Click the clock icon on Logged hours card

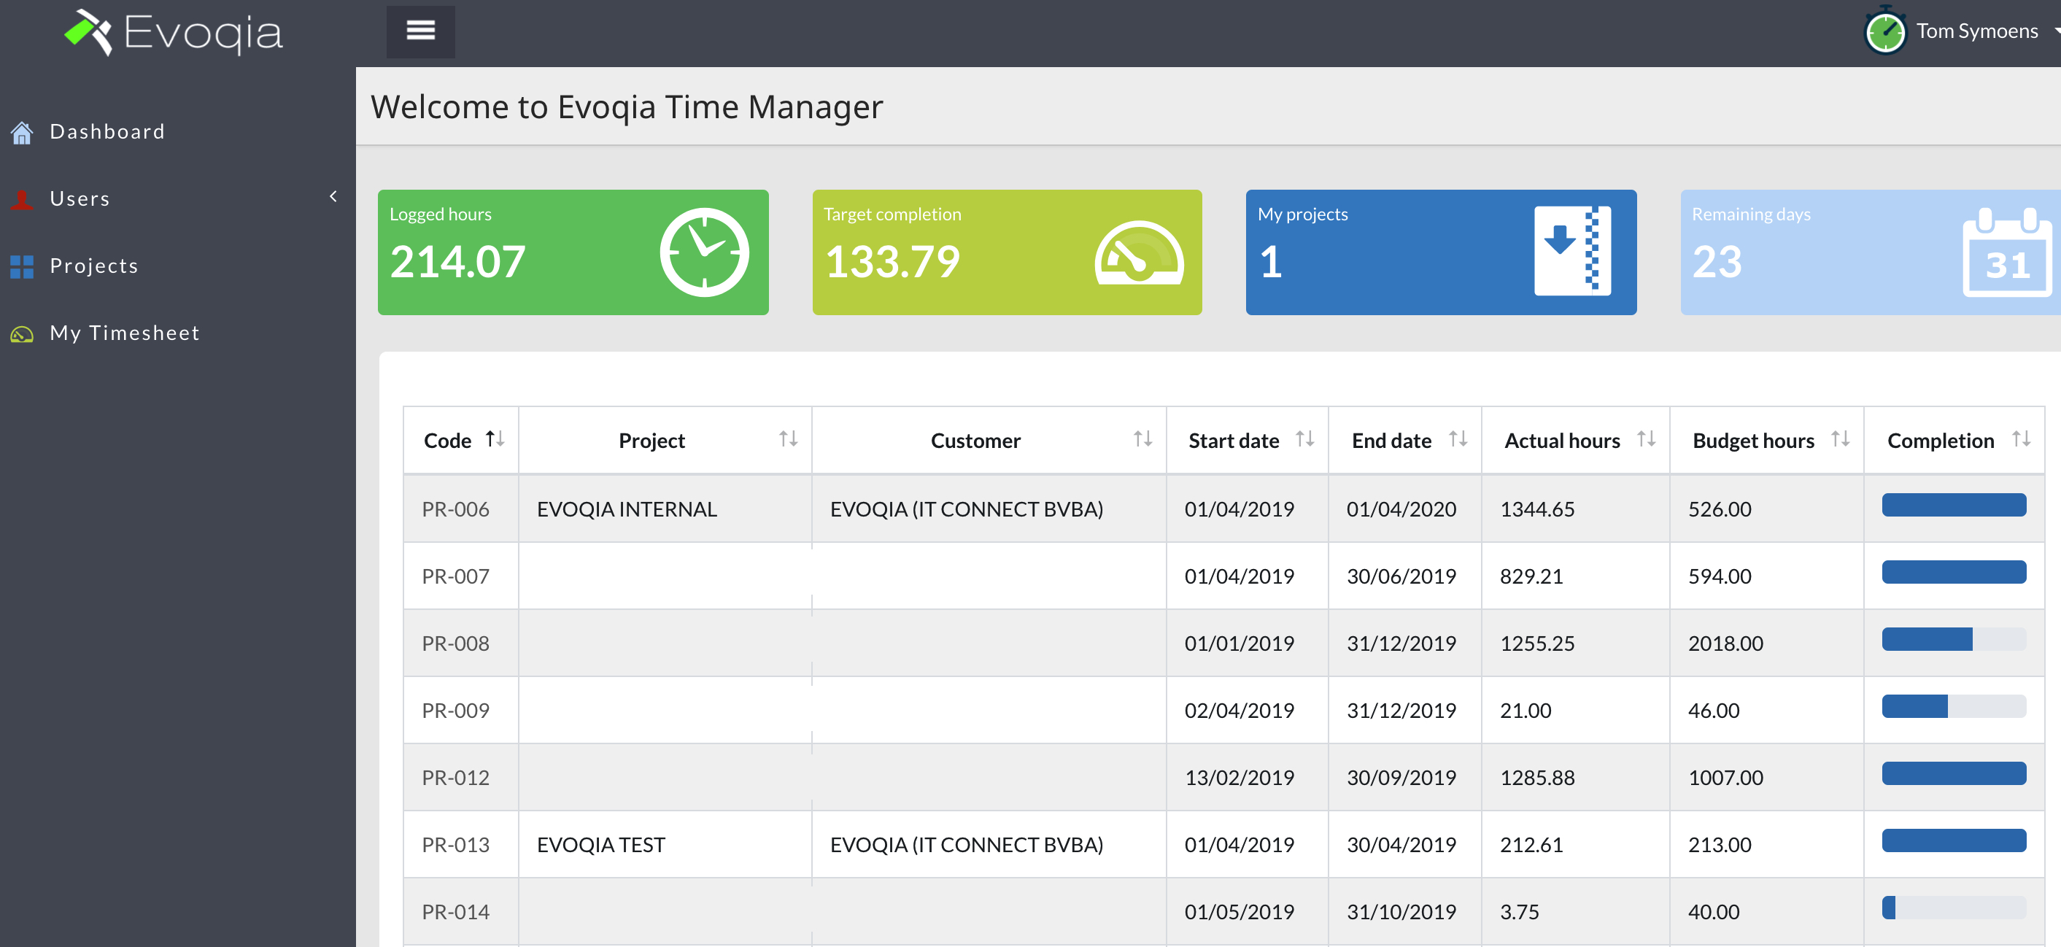tap(704, 252)
